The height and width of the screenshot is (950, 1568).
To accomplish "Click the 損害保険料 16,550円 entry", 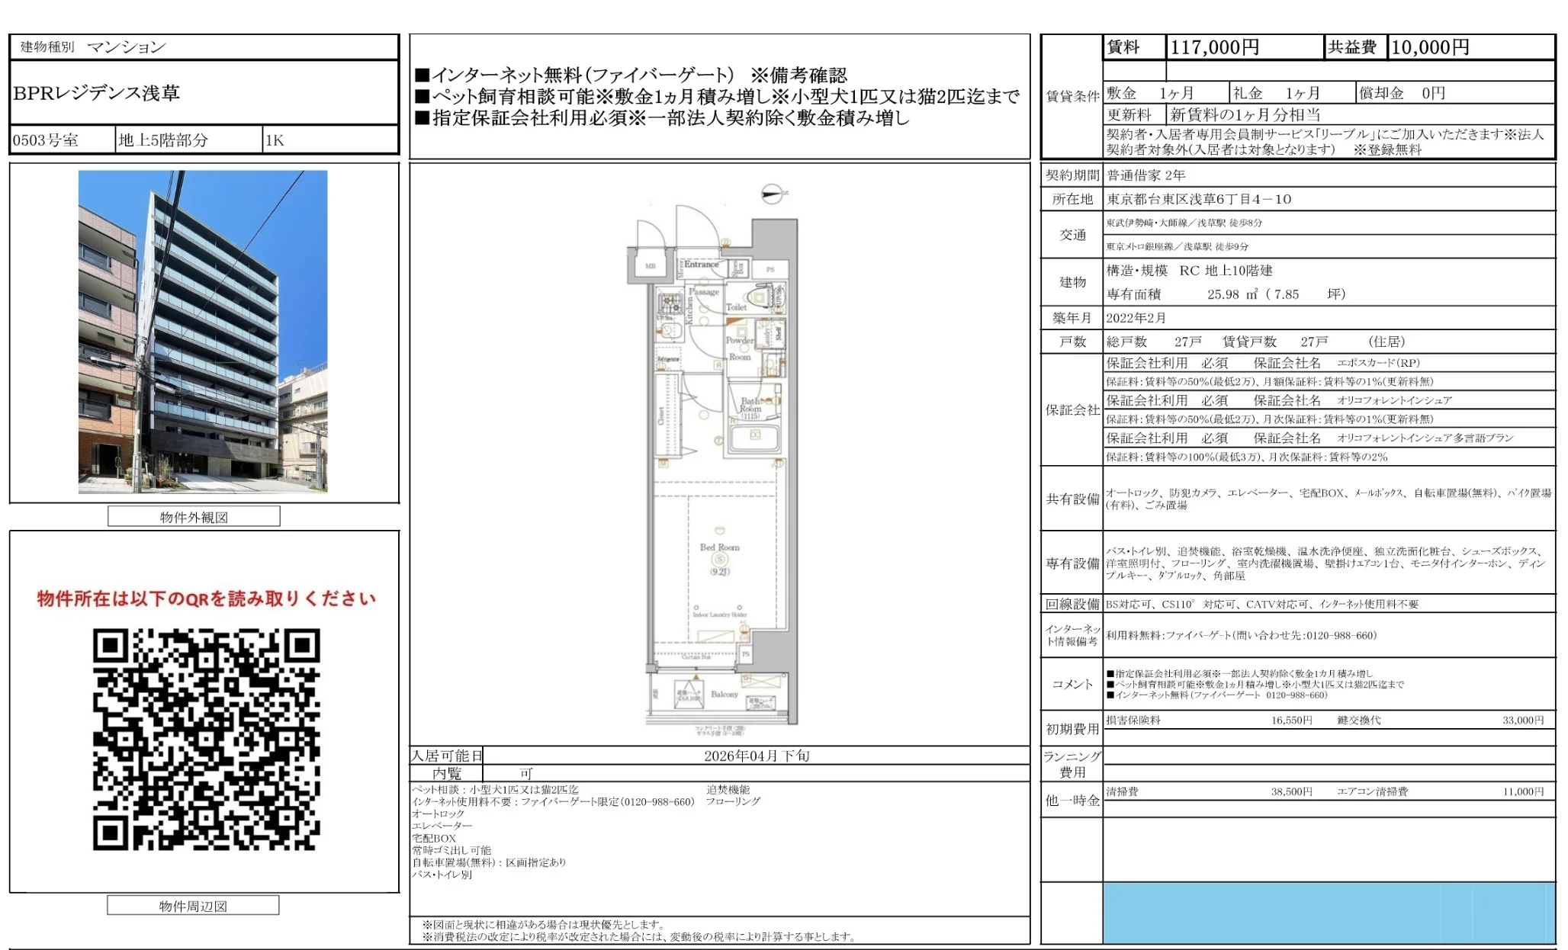I will coord(1209,720).
